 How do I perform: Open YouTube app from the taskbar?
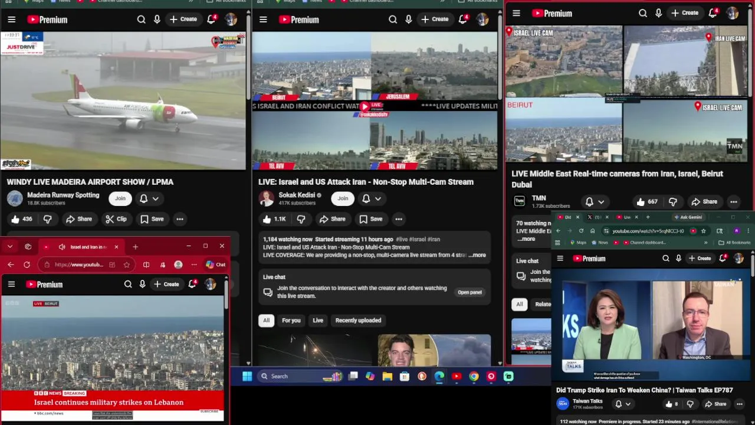pos(457,376)
